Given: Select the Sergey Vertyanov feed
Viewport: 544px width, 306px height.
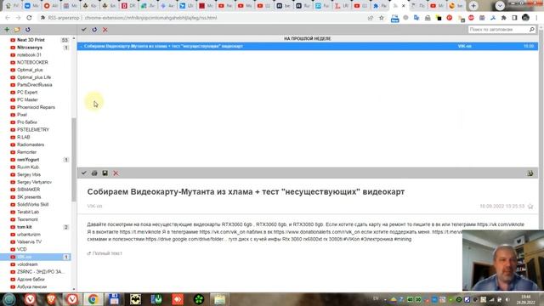Looking at the screenshot, I should [x=34, y=182].
